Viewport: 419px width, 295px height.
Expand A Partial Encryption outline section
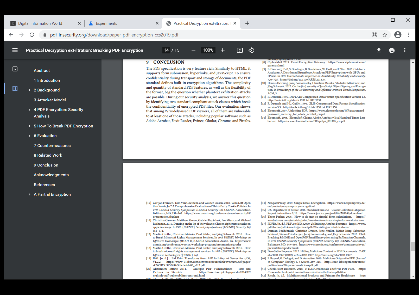(x=29, y=194)
